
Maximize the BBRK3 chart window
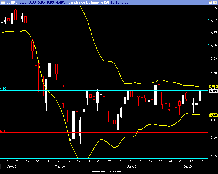(210, 2)
